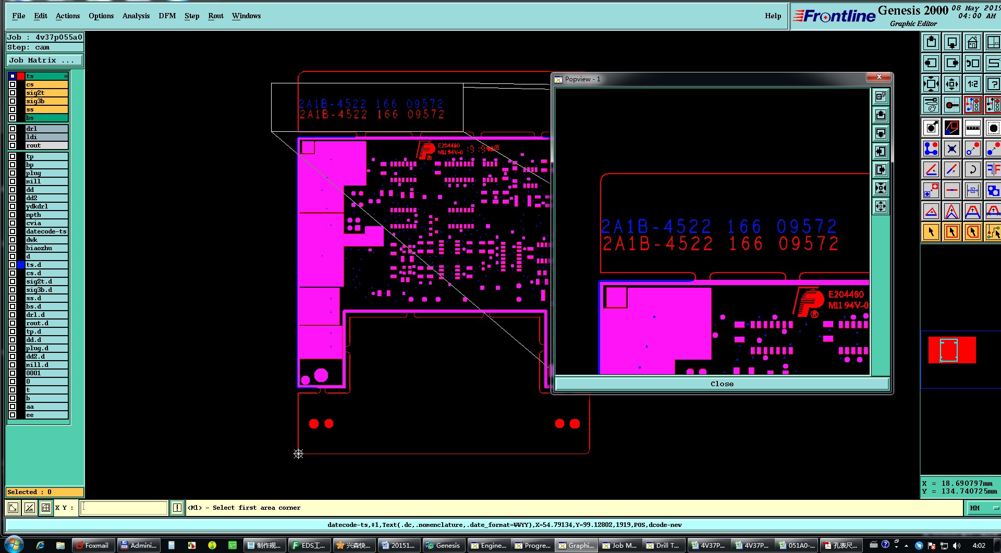Click the mirror F tool icon
1001x553 pixels.
pos(993,169)
